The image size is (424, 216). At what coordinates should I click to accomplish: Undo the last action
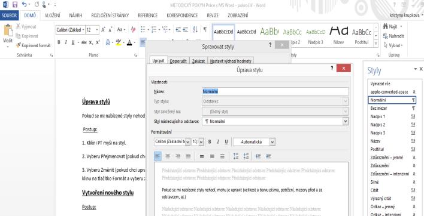[24, 4]
